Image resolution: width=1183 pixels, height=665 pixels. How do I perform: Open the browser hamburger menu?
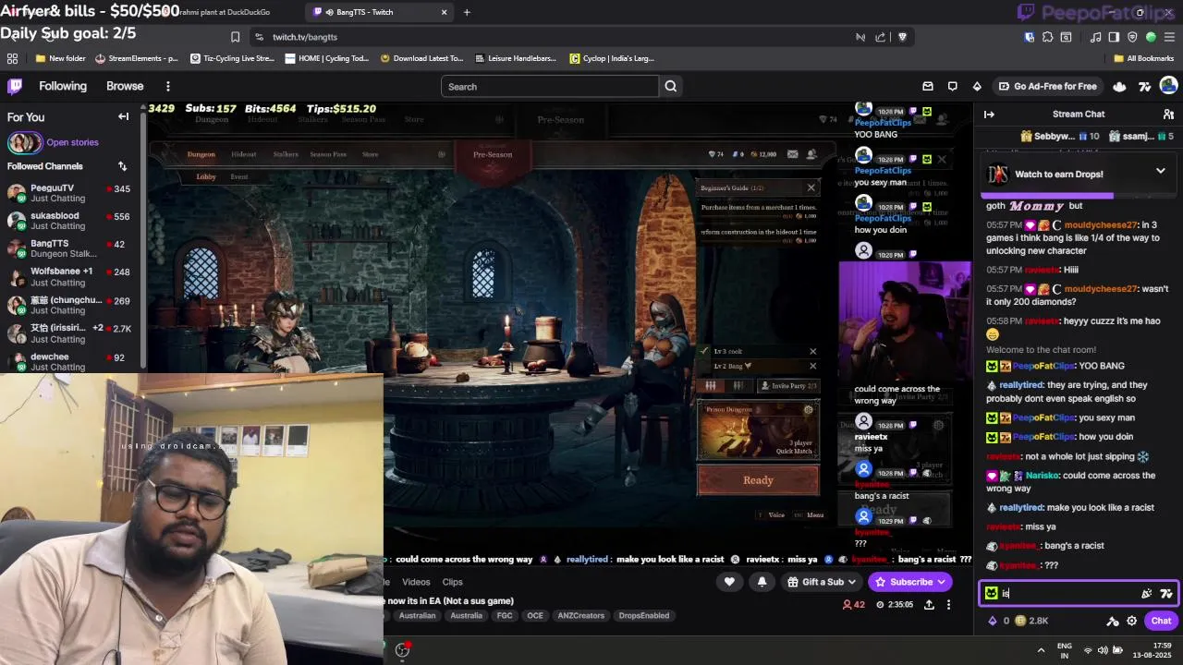pyautogui.click(x=1169, y=37)
